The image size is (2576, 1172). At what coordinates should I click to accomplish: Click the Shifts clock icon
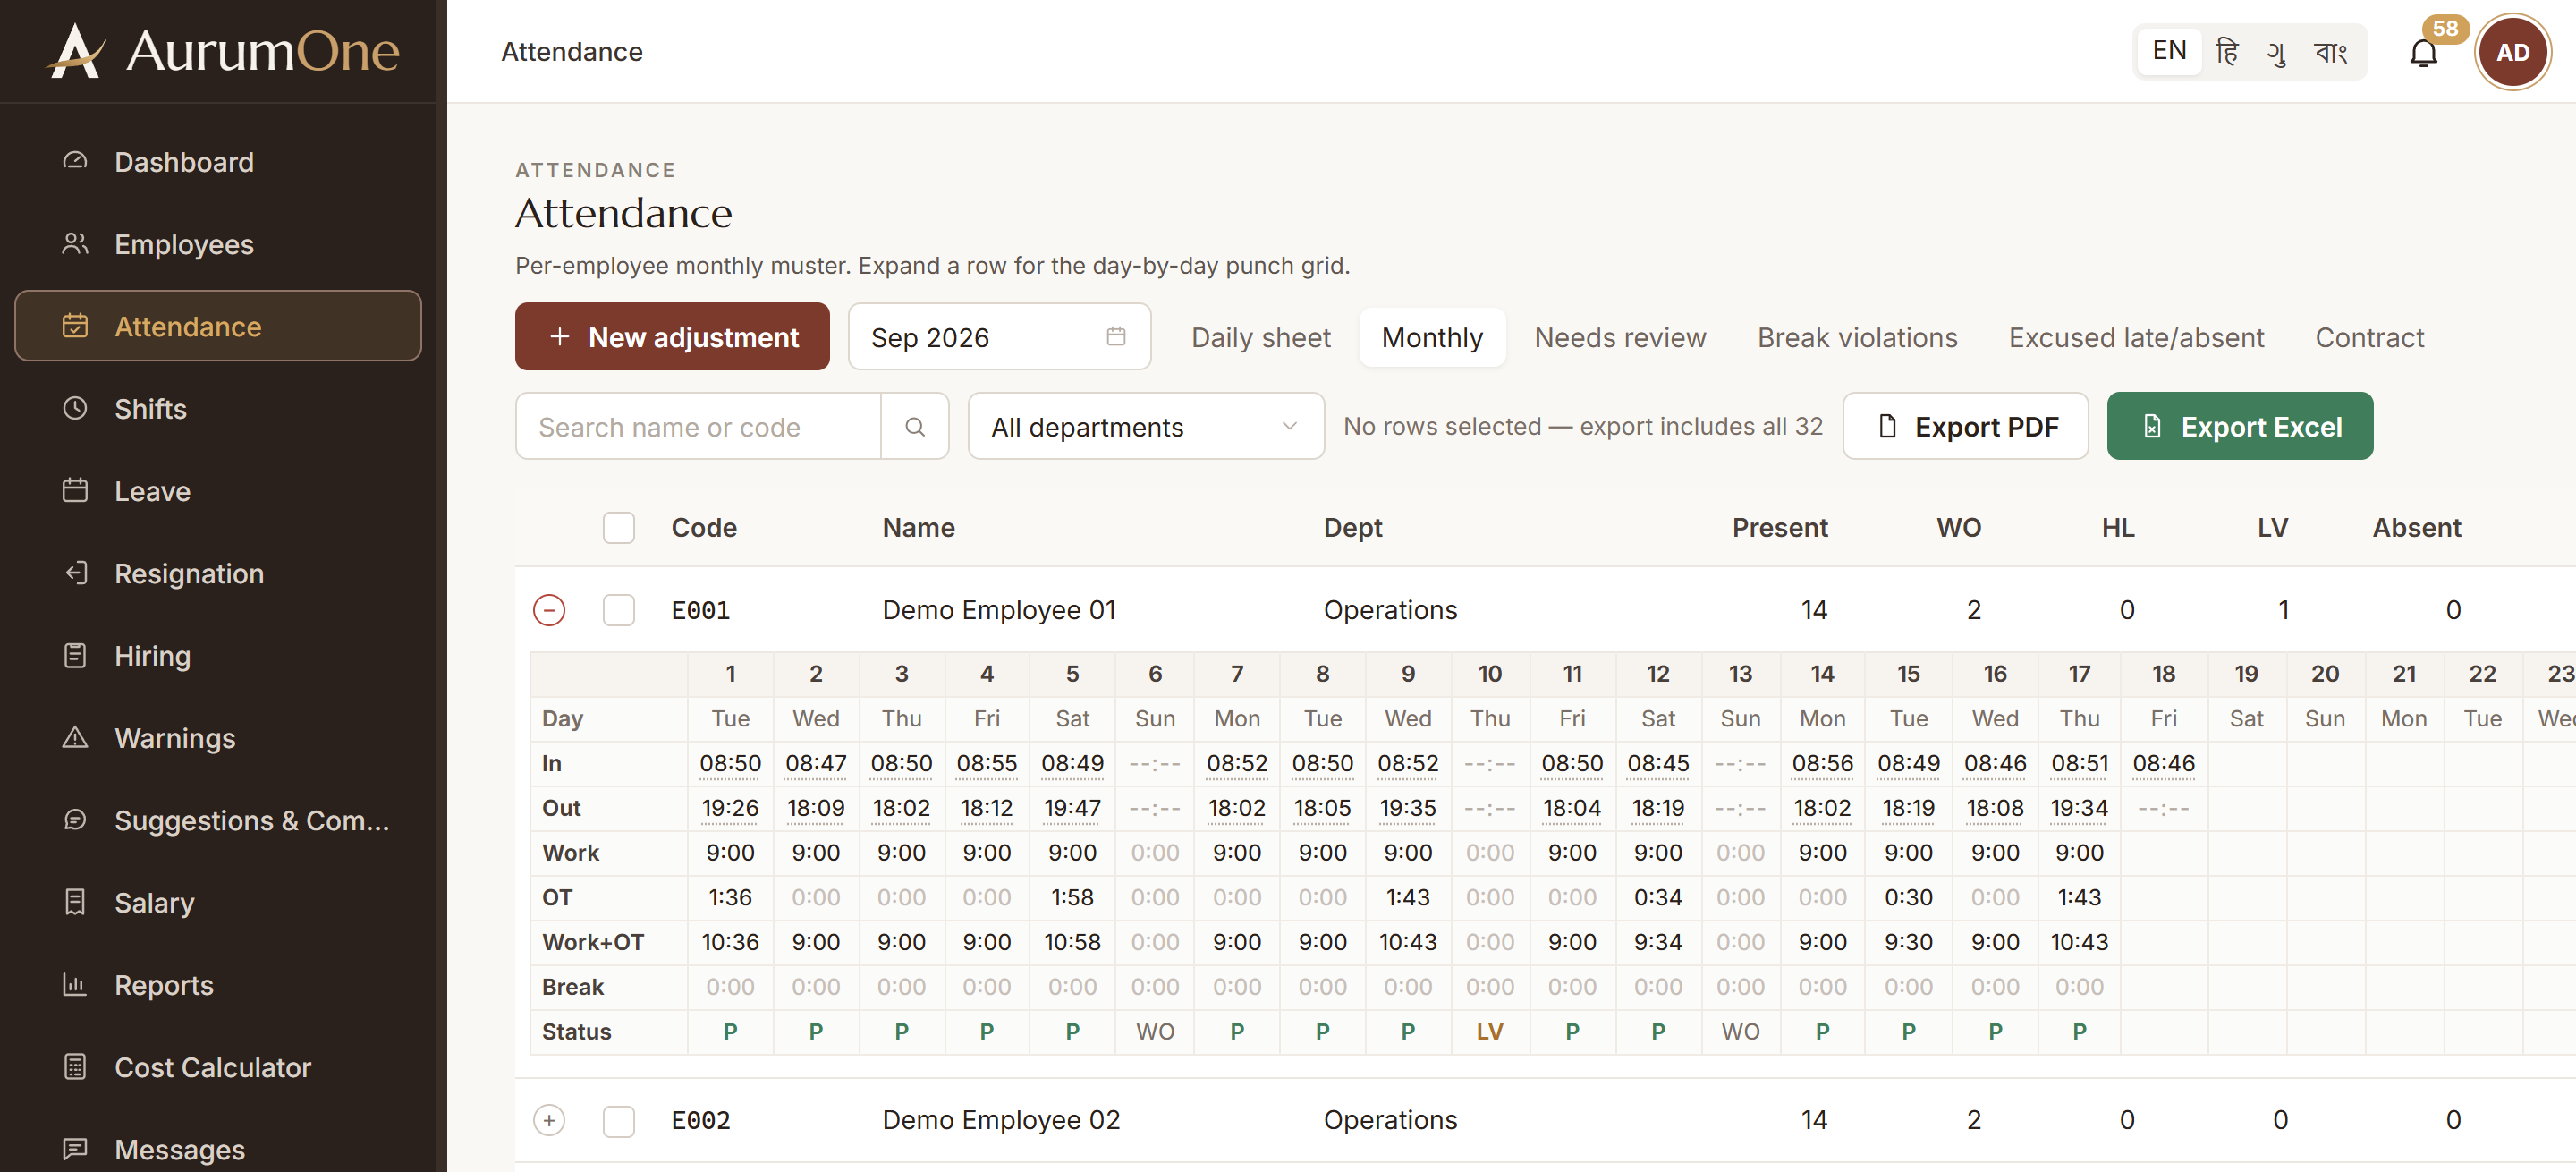(x=75, y=408)
